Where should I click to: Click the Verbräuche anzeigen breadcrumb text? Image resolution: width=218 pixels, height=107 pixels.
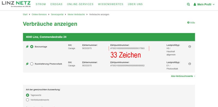click(99, 14)
